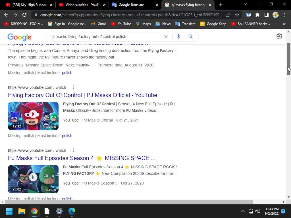Show hidden system tray icons
The width and height of the screenshot is (291, 218).
[243, 211]
